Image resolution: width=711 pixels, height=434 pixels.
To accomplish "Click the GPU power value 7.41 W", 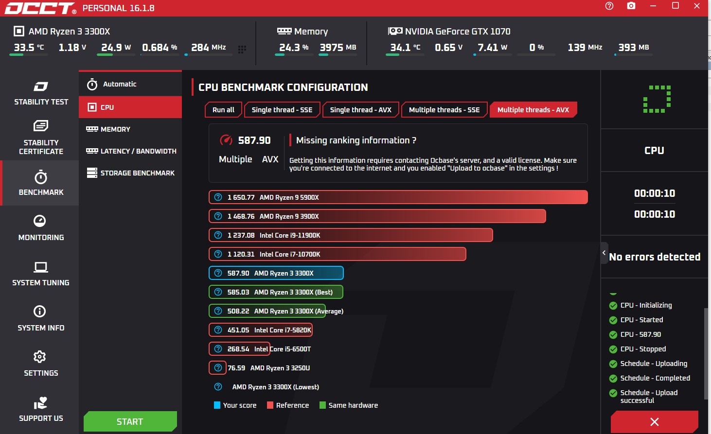I will coord(493,48).
